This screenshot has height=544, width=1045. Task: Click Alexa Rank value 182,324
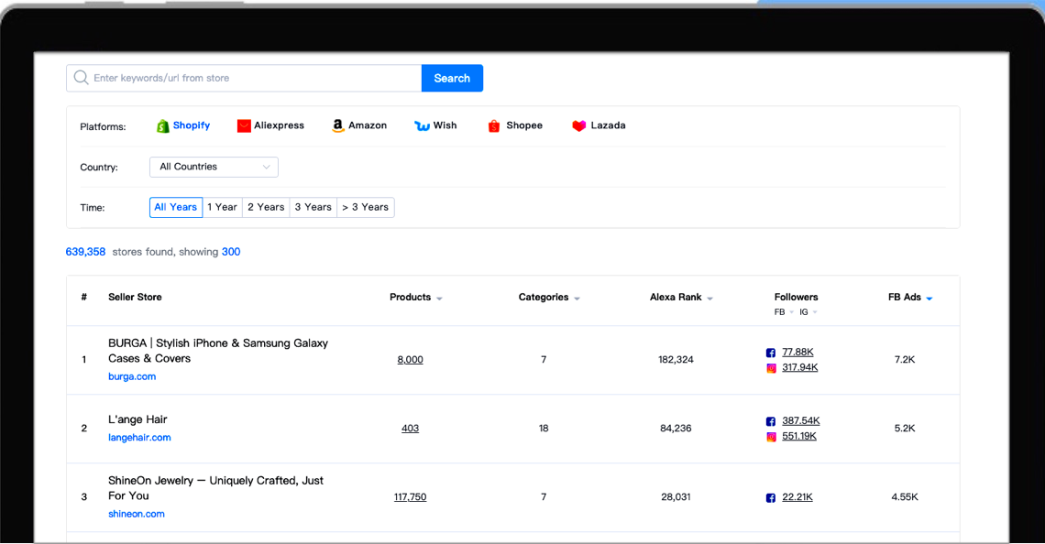(676, 360)
